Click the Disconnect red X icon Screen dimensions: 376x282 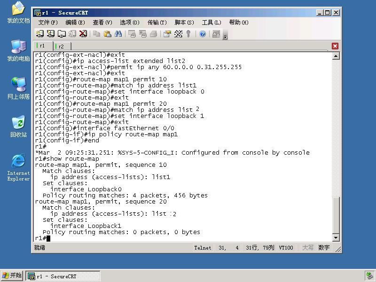pyautogui.click(x=83, y=34)
